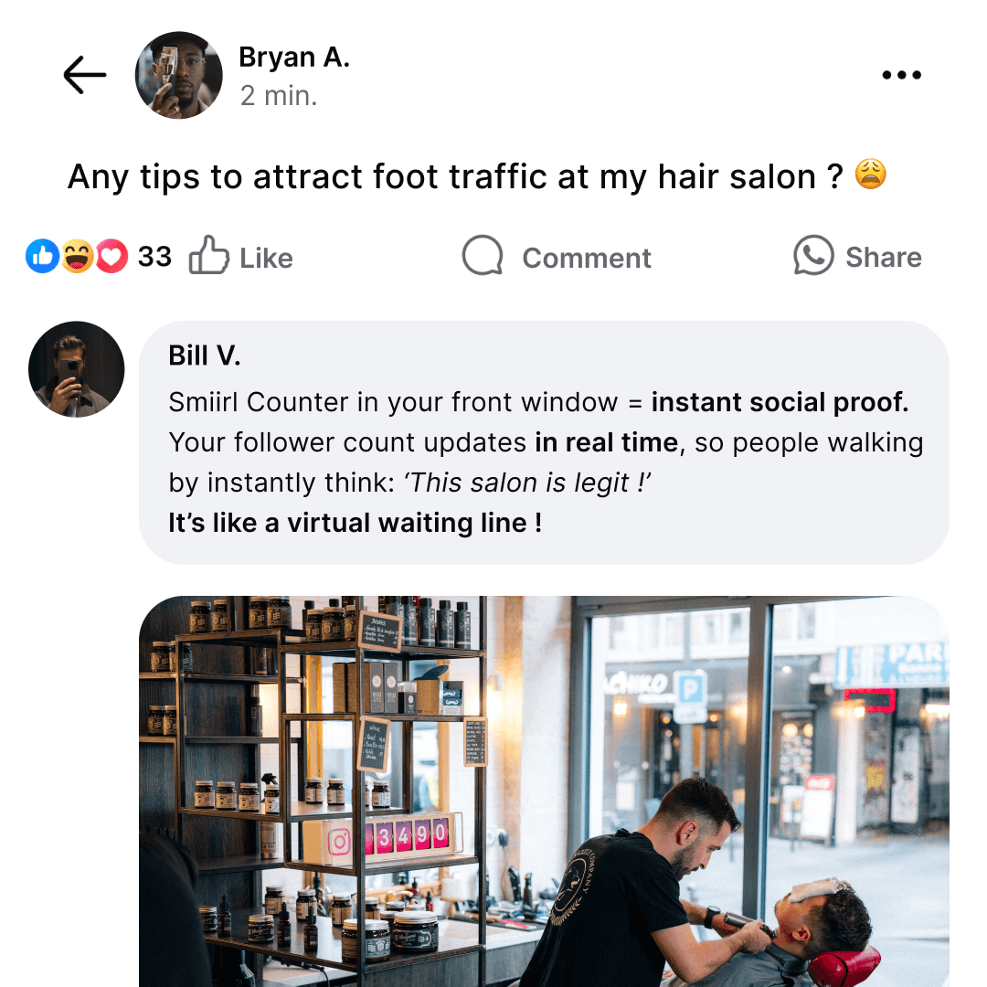Click Bill V.'s comment bubble text
Image resolution: width=987 pixels, height=987 pixels.
(545, 462)
